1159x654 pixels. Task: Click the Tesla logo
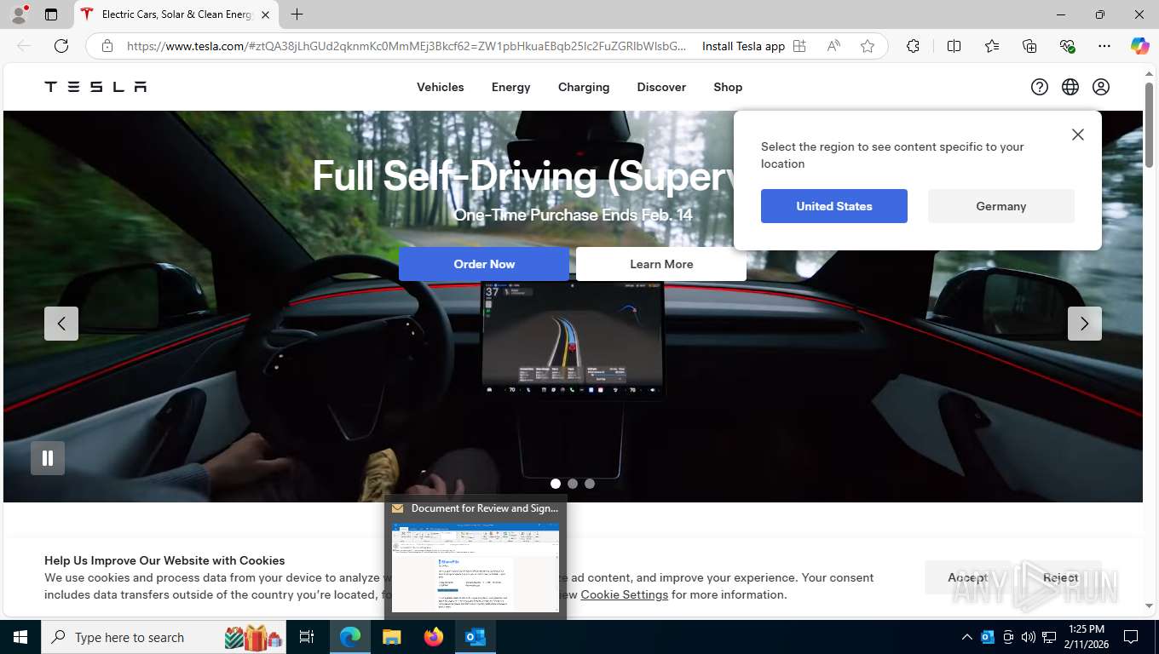point(95,87)
